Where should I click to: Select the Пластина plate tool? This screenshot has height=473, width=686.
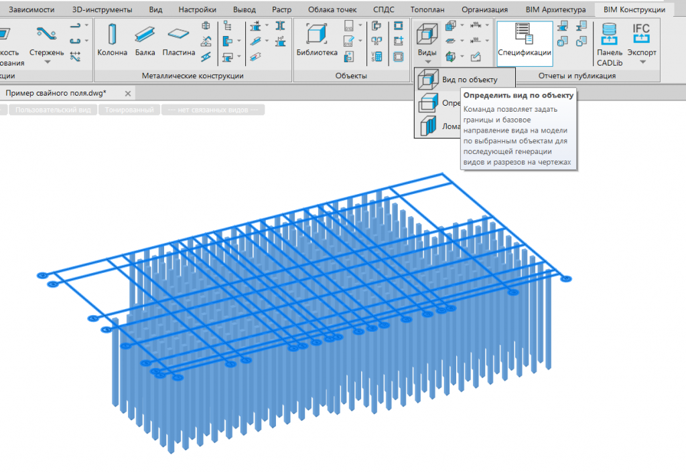click(178, 33)
